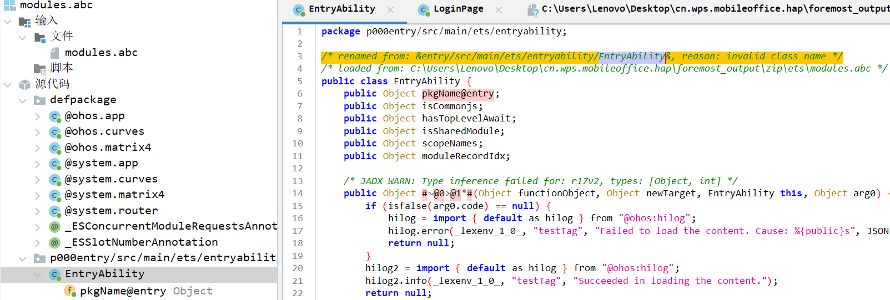Viewport: 890px width, 300px height.
Task: Click the defpackage folder icon
Action: pos(40,100)
